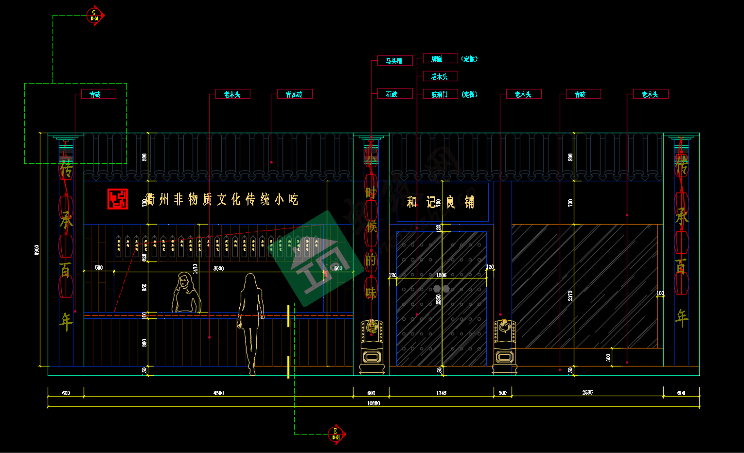The width and height of the screenshot is (744, 453).
Task: Select the 2535 dimension text
Action: point(587,392)
